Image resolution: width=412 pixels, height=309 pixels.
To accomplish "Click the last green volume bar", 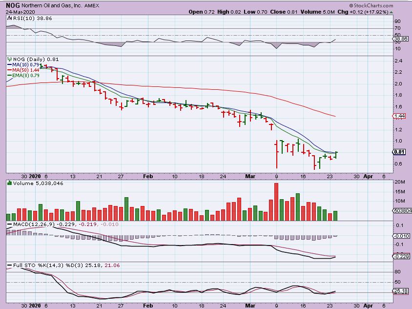I will pos(335,216).
